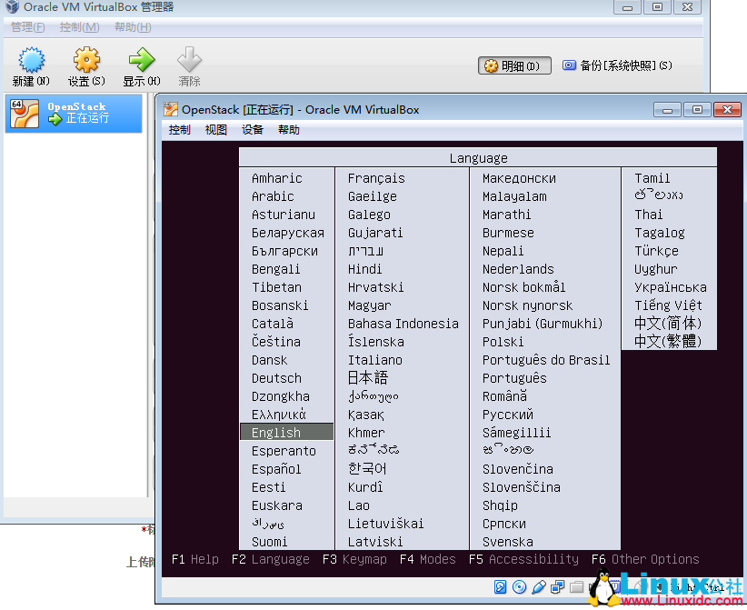Click the 新建(N) create VM icon
Screen dimensions: 747x610
30,65
